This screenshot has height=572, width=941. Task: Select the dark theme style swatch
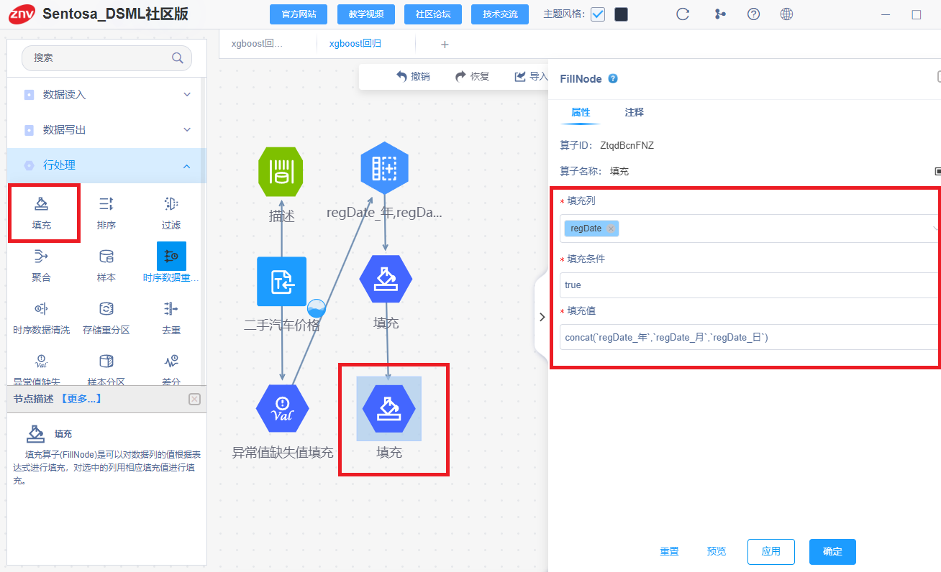621,14
